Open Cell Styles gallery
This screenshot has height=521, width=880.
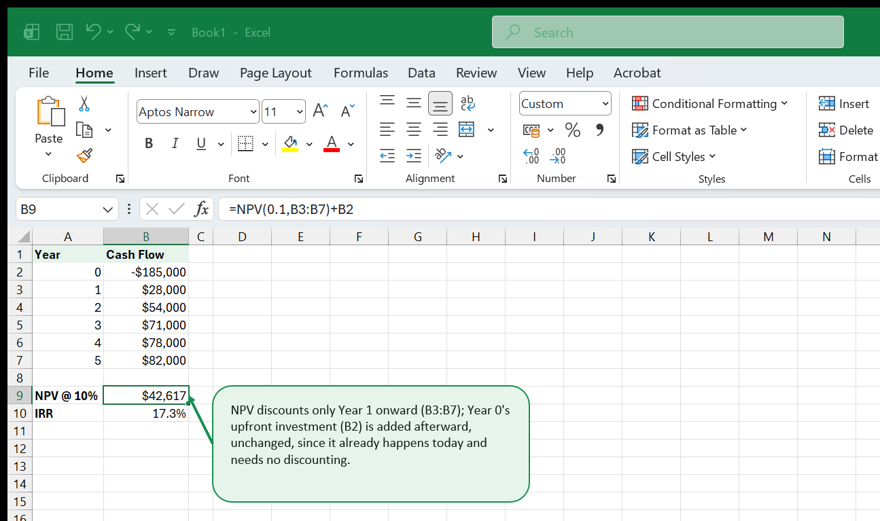674,156
